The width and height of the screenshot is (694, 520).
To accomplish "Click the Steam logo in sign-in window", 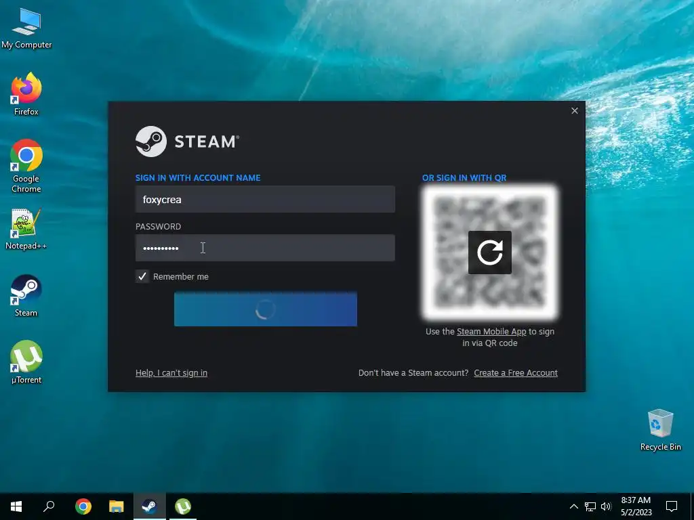I will 187,142.
